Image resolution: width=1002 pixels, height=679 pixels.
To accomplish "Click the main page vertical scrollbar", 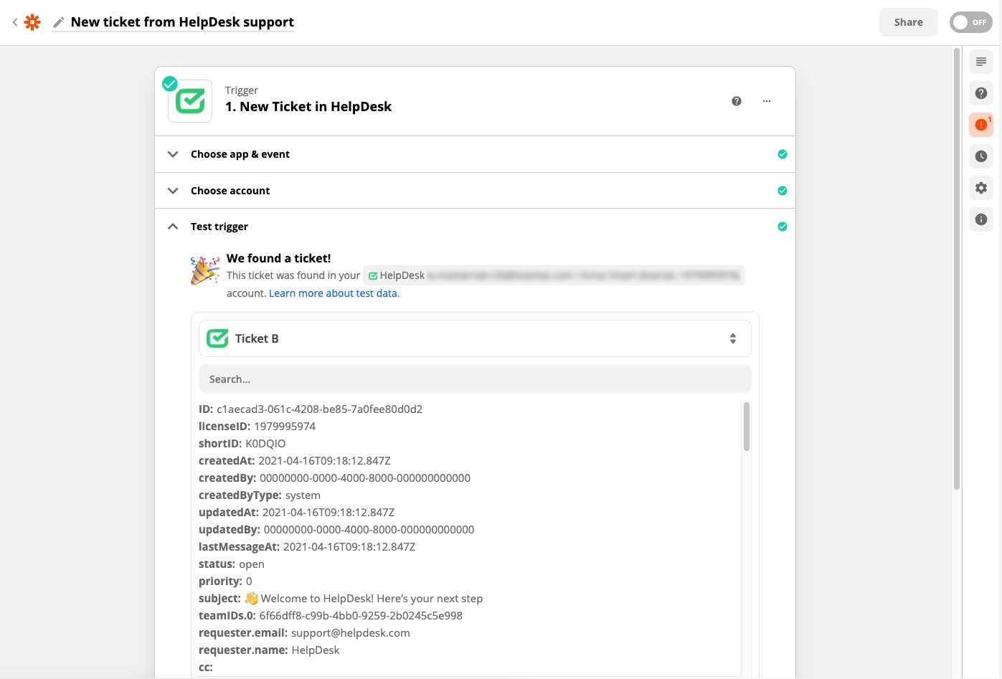I will click(x=956, y=269).
